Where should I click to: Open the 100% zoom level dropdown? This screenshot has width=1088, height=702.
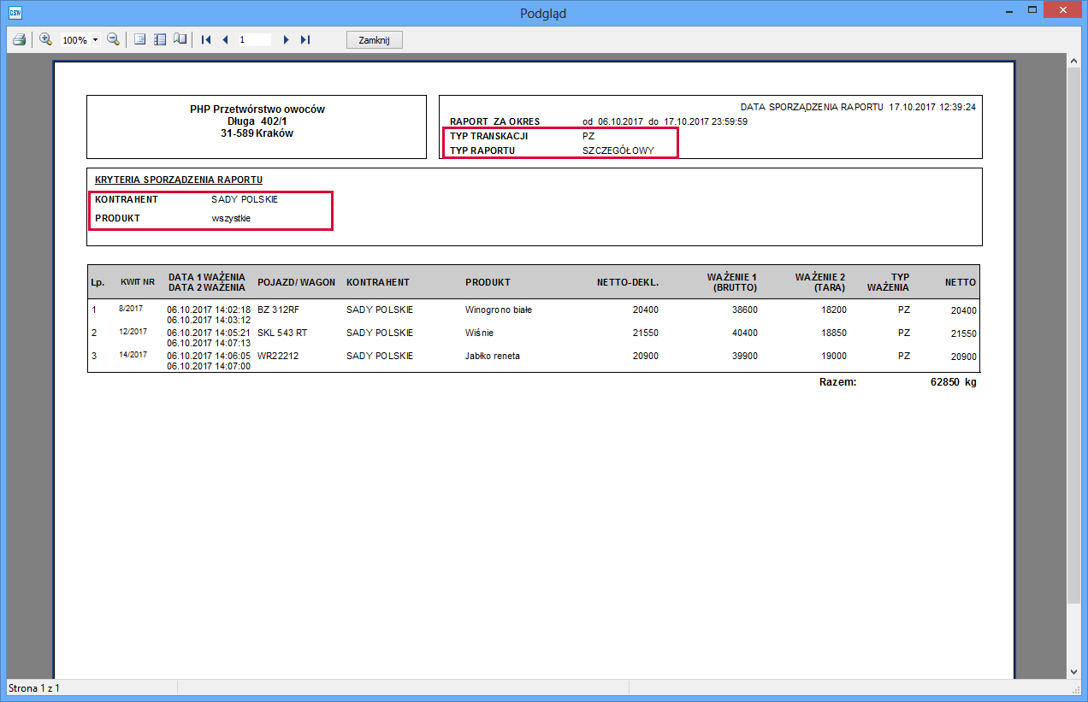(x=95, y=40)
